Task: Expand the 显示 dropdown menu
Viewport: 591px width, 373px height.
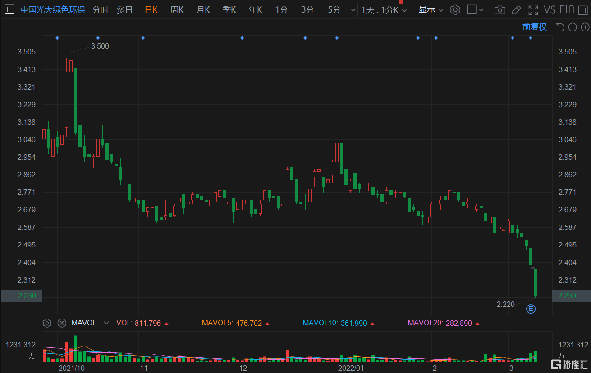Action: [431, 10]
